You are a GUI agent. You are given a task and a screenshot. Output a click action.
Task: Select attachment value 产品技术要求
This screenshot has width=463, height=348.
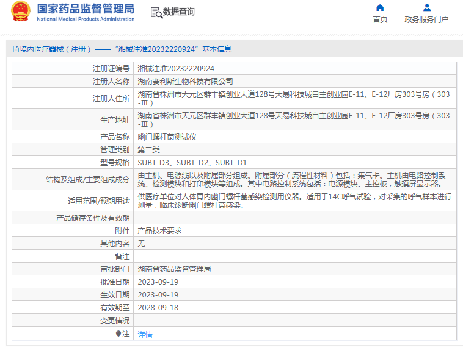(160, 231)
